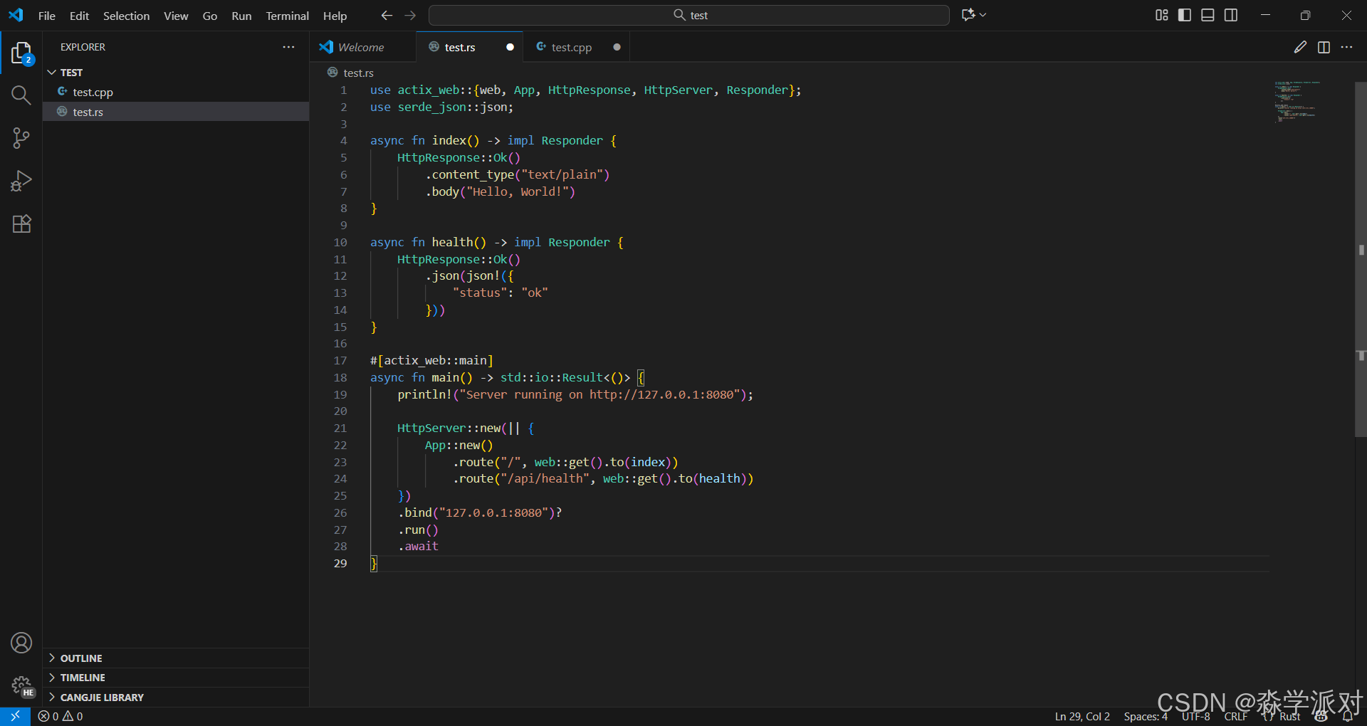Open the Accounts menu
Image resolution: width=1367 pixels, height=726 pixels.
21,643
